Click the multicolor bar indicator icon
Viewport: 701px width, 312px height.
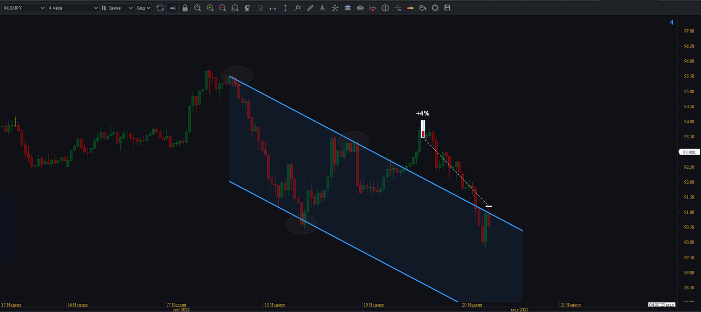410,8
